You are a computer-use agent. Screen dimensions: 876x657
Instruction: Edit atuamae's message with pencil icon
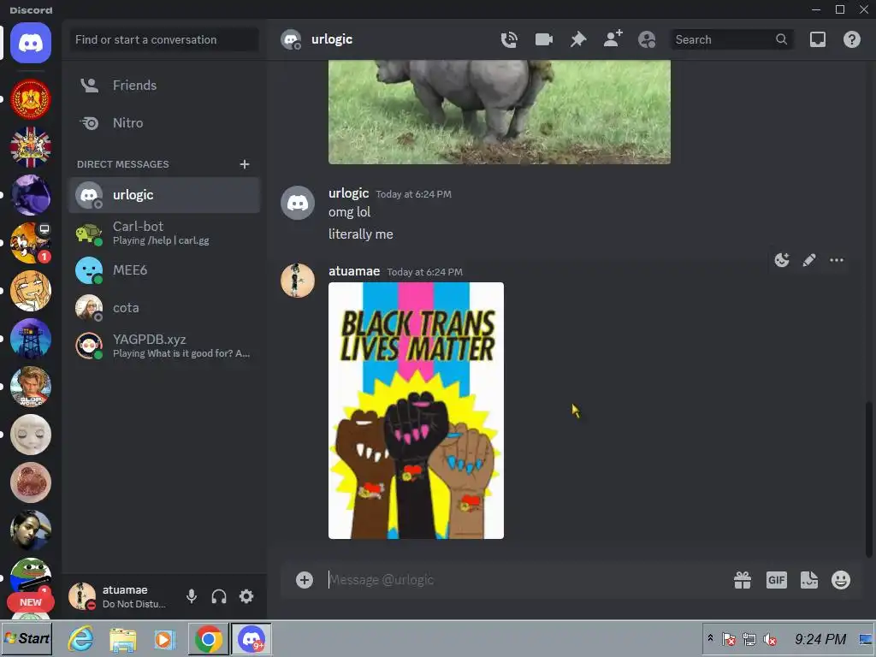click(809, 260)
